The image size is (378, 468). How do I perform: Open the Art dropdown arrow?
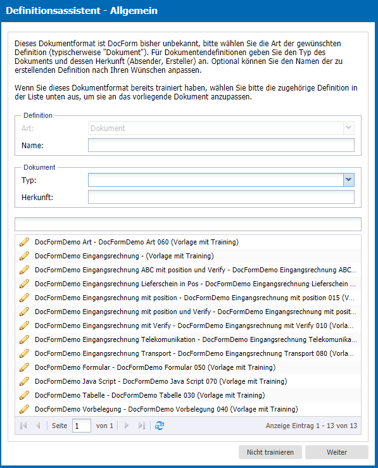click(348, 128)
